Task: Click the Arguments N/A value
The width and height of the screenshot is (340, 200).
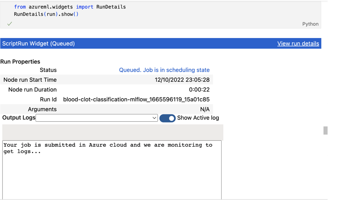Action: pyautogui.click(x=205, y=109)
